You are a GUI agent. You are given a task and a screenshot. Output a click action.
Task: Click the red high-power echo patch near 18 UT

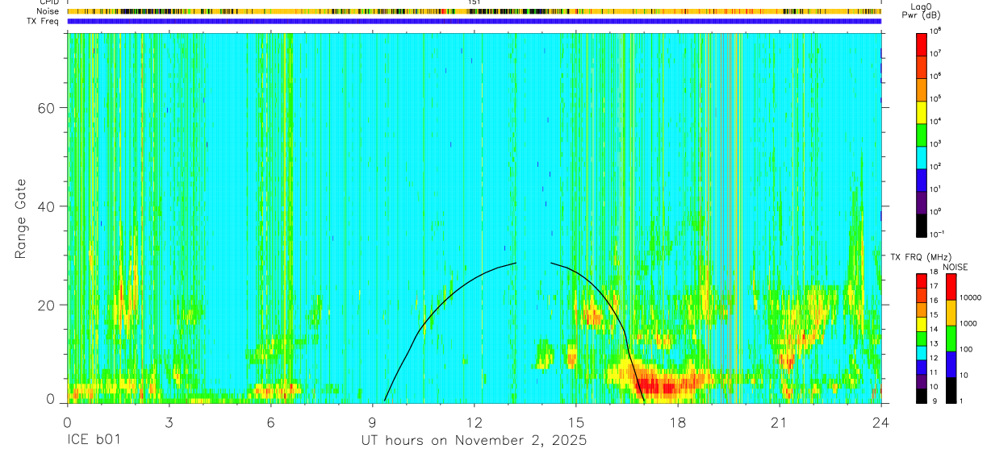point(663,388)
